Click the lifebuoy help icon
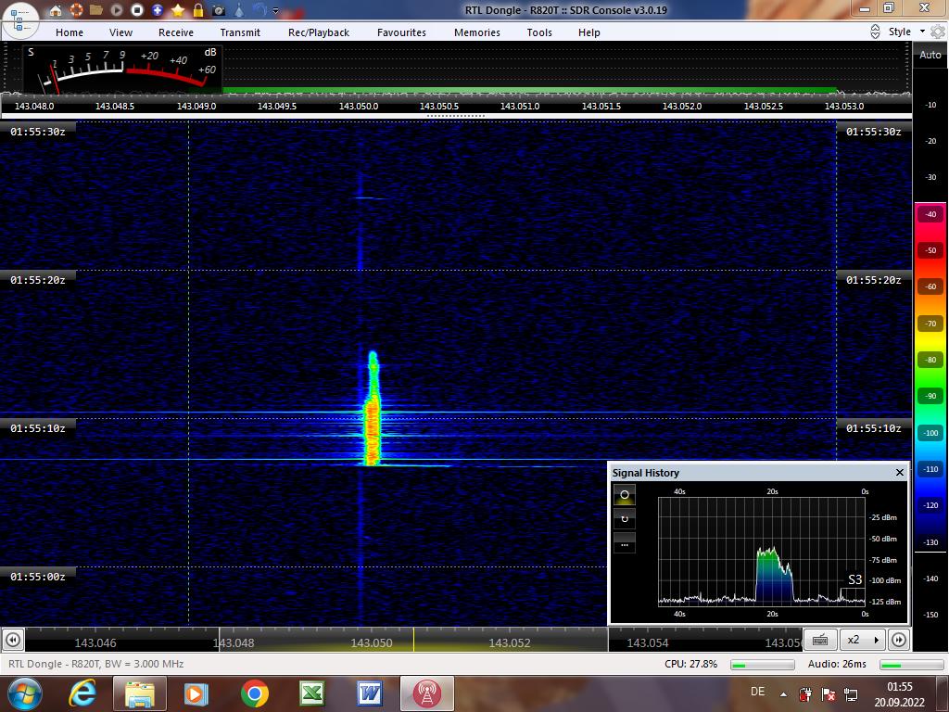This screenshot has height=712, width=949. point(76,10)
